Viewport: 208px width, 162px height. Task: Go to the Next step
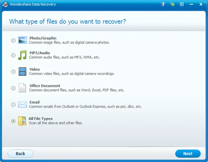(x=188, y=154)
